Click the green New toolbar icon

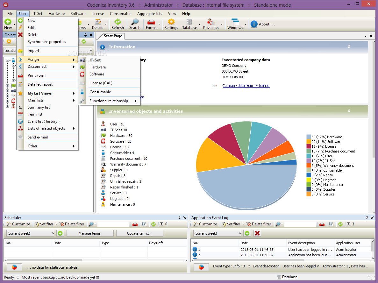pyautogui.click(x=8, y=22)
